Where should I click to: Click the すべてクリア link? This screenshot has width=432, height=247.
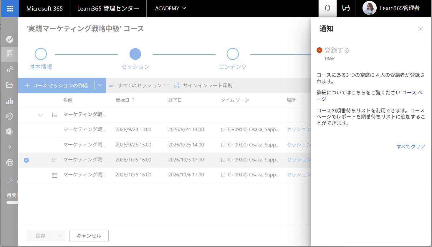(411, 146)
